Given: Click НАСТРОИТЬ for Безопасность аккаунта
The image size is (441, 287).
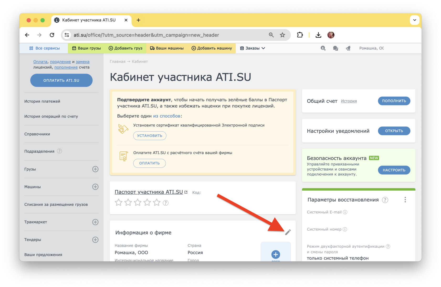Looking at the screenshot, I should tap(394, 170).
